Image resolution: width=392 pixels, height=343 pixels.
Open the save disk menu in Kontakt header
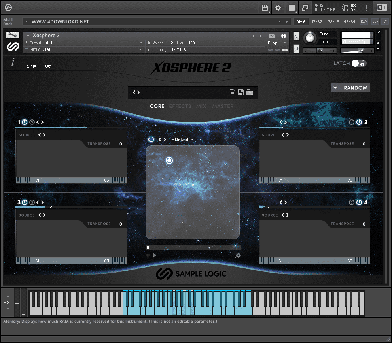click(x=265, y=8)
